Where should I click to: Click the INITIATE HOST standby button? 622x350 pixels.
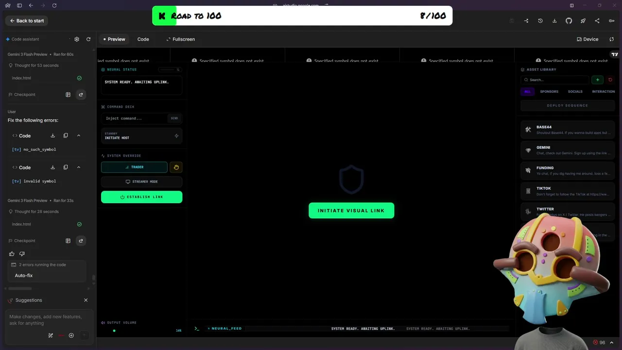[141, 136]
